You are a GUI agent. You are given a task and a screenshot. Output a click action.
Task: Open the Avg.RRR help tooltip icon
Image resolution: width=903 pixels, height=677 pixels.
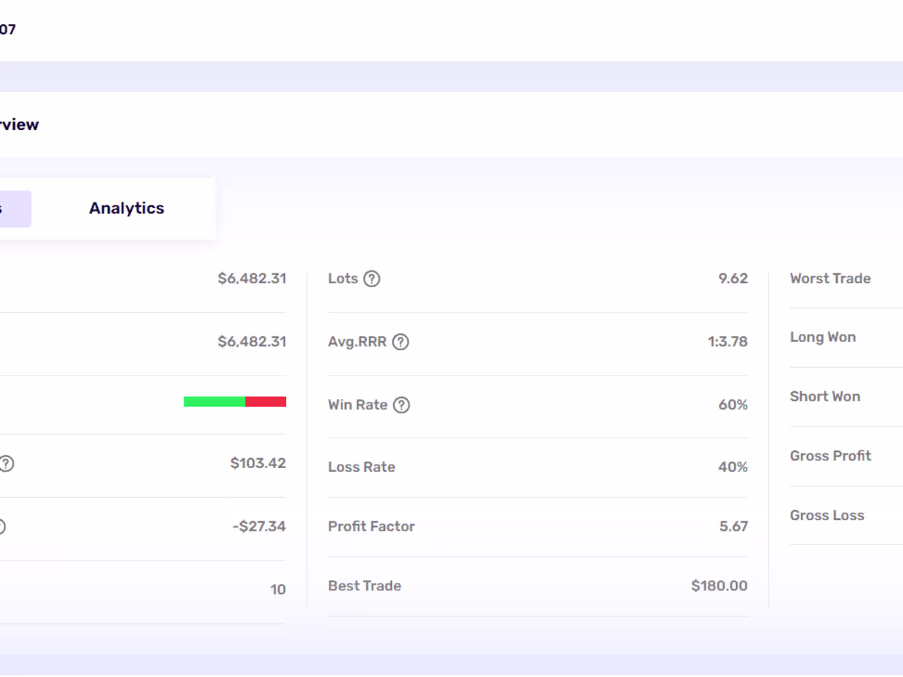[400, 342]
